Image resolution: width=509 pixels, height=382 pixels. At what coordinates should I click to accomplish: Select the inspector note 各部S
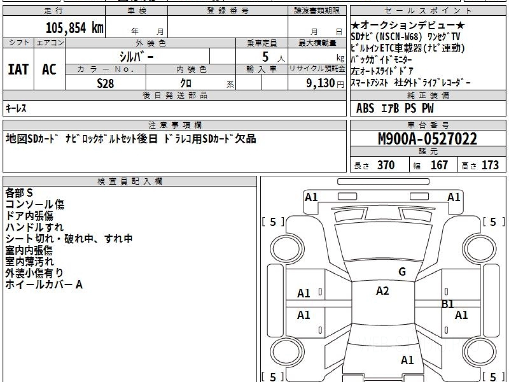click(19, 193)
